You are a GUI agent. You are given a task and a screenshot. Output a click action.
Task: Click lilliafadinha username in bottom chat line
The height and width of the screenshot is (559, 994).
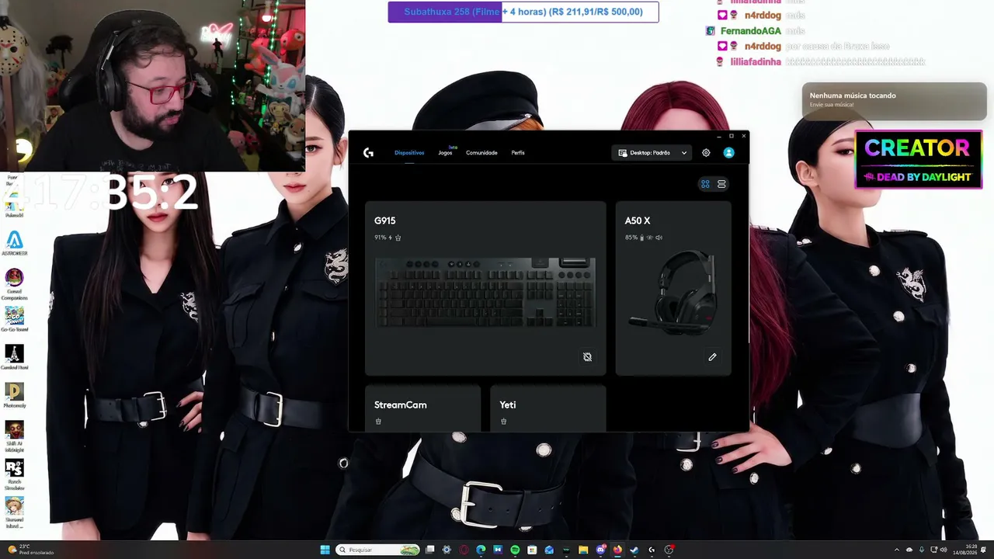[756, 62]
